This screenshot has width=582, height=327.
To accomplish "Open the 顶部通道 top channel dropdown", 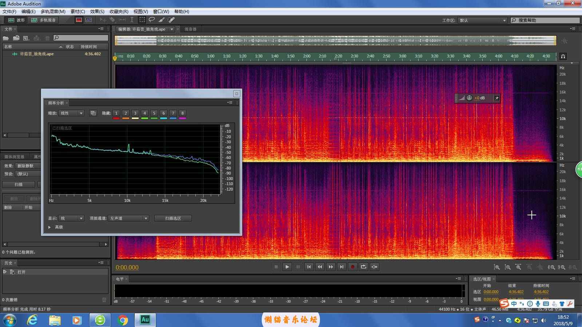I will point(128,218).
